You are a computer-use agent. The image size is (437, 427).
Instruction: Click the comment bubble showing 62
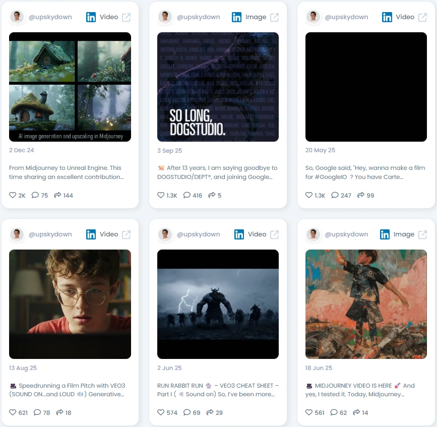tap(334, 412)
